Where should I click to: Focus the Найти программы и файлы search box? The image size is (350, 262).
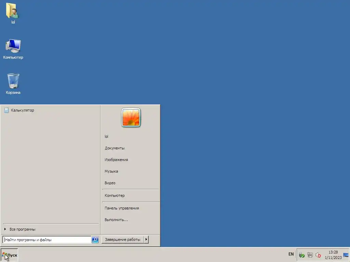click(47, 240)
